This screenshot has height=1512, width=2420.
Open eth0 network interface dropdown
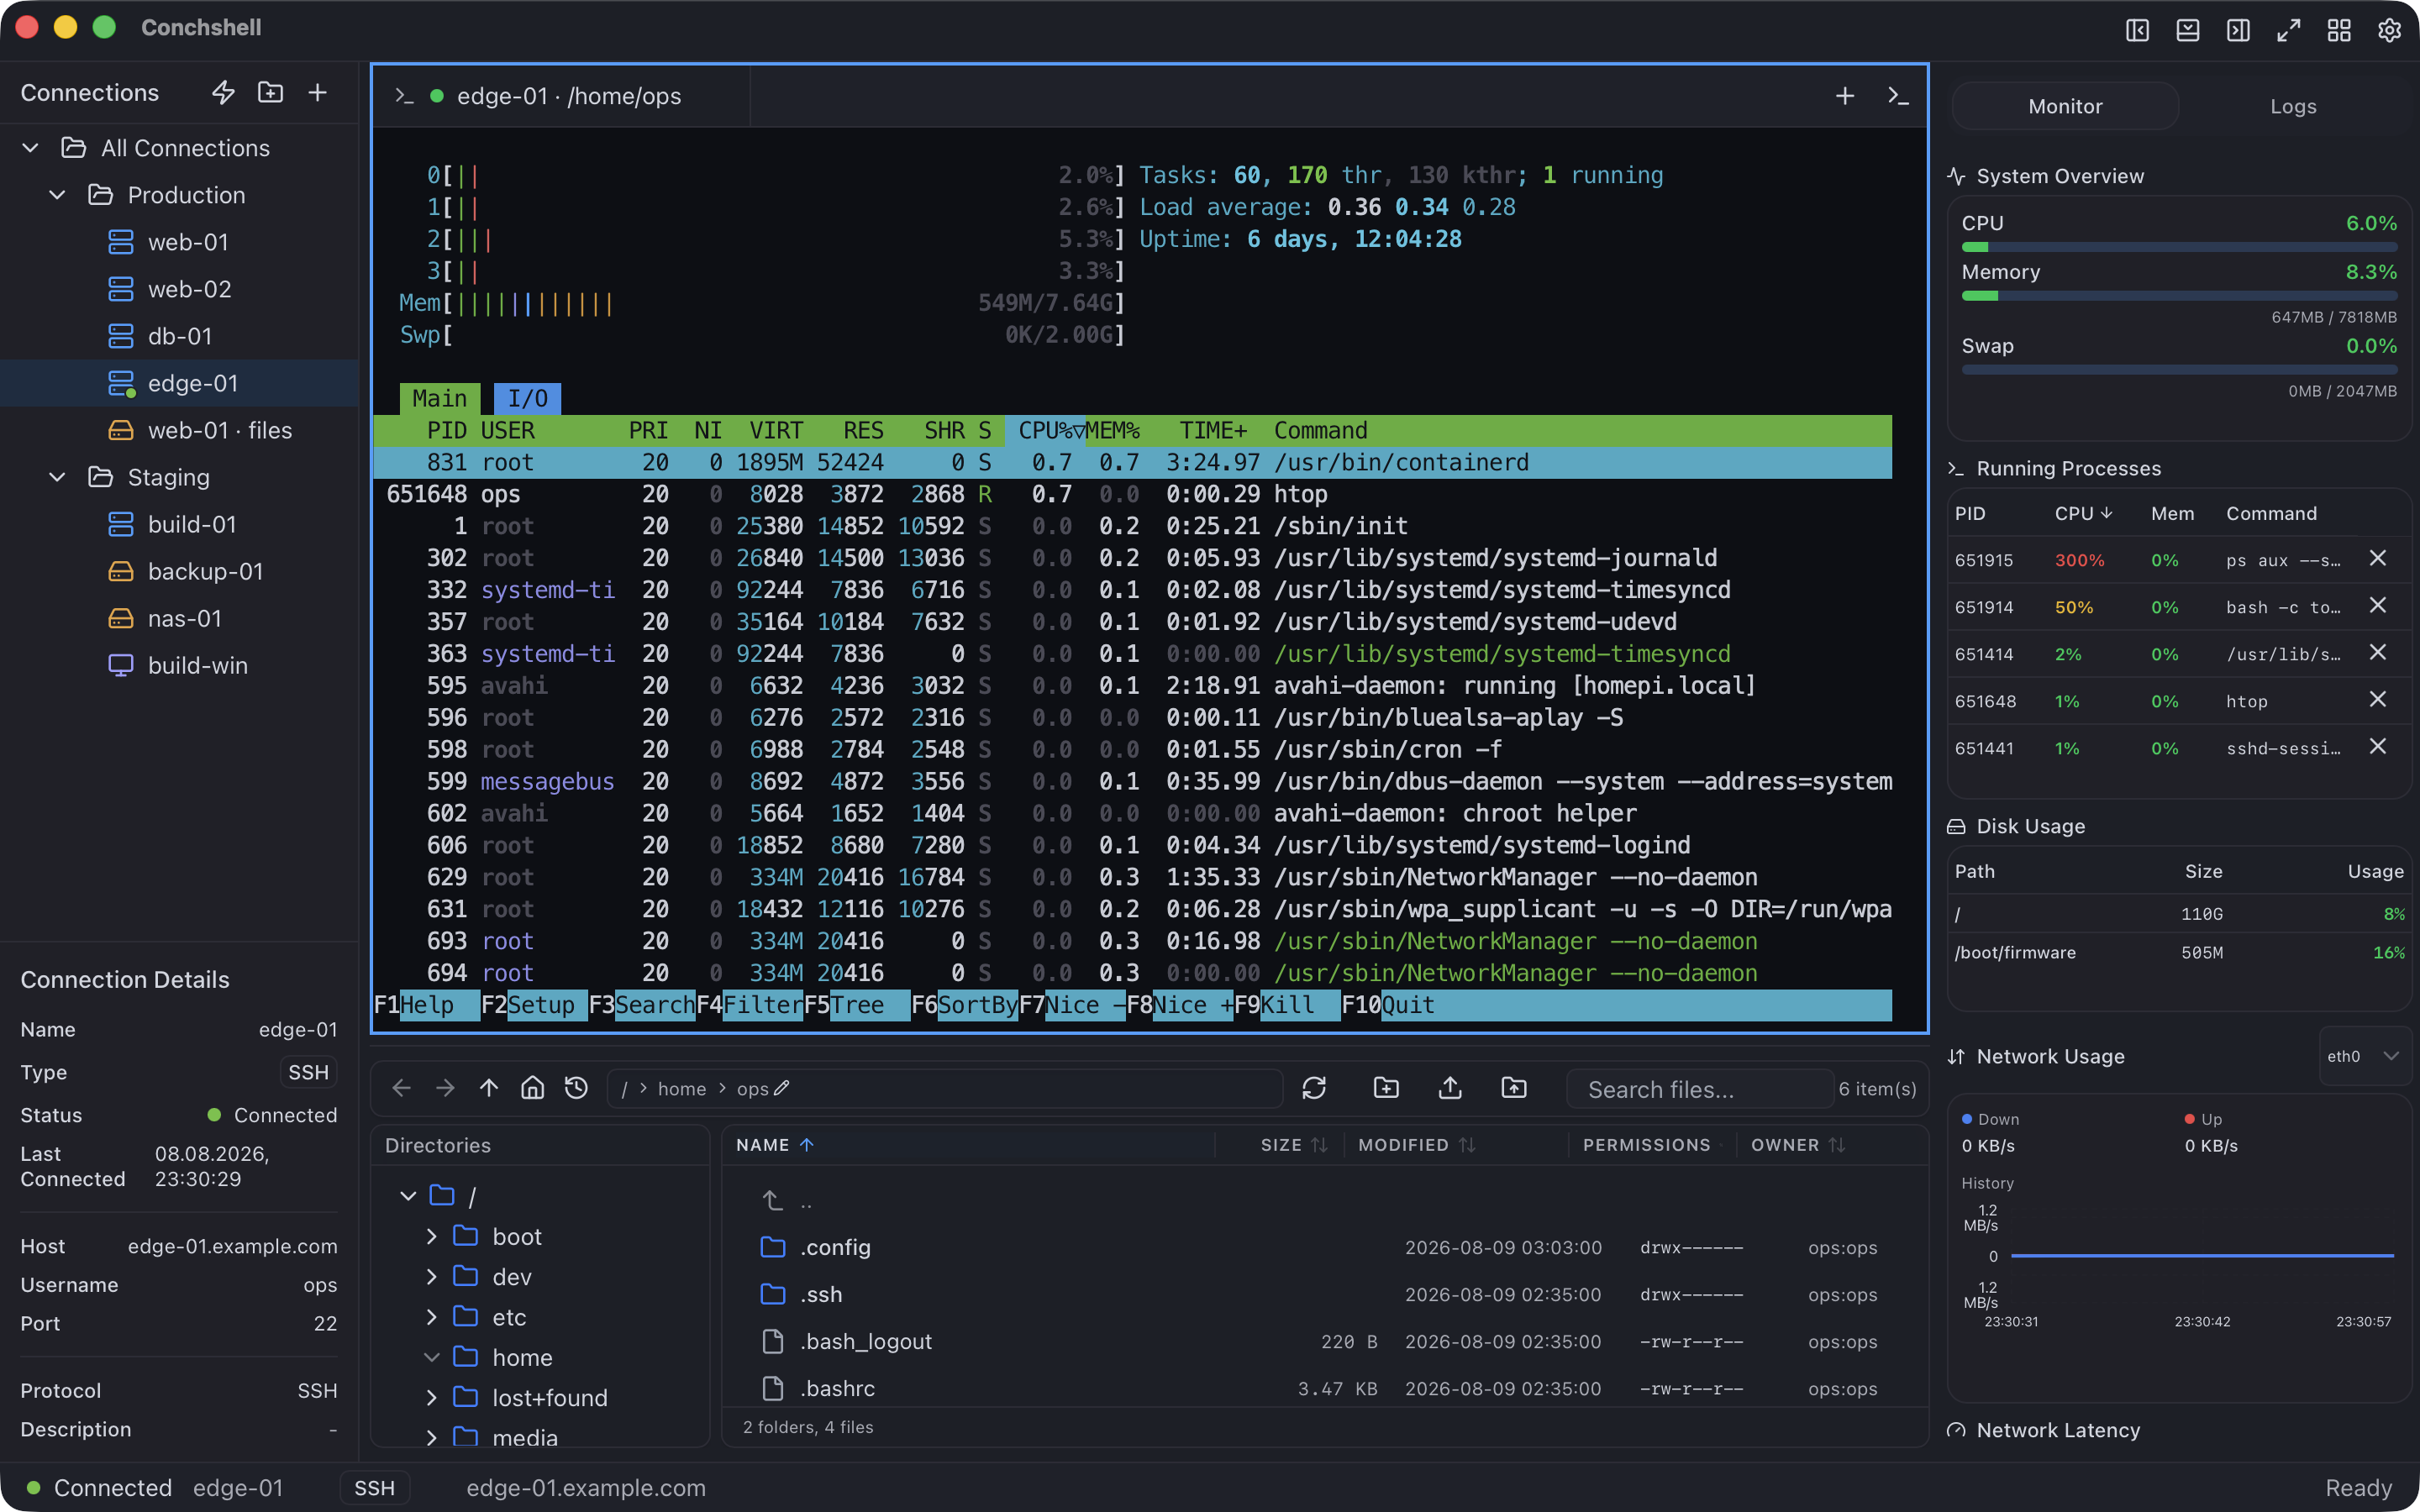pyautogui.click(x=2364, y=1056)
